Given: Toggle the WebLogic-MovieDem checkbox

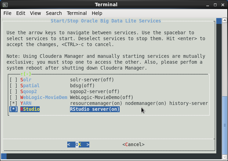Looking at the screenshot, I should tap(13, 97).
